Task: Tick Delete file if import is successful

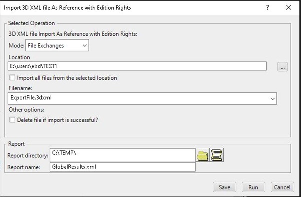Action: tap(12, 120)
